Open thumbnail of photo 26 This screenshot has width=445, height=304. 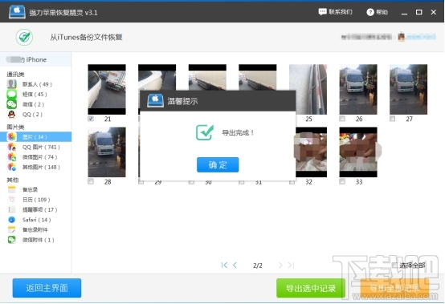358,89
